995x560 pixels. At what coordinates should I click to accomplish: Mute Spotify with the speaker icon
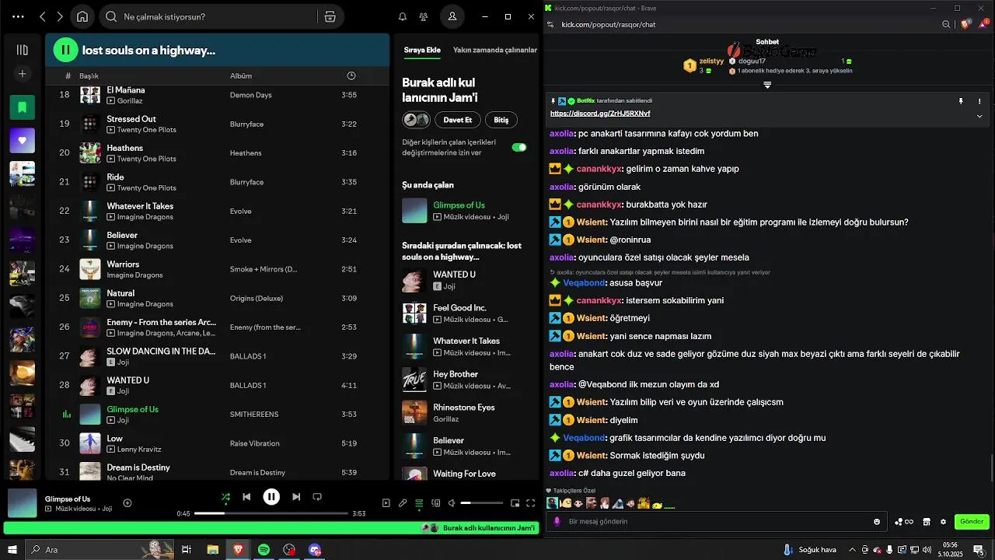point(452,503)
